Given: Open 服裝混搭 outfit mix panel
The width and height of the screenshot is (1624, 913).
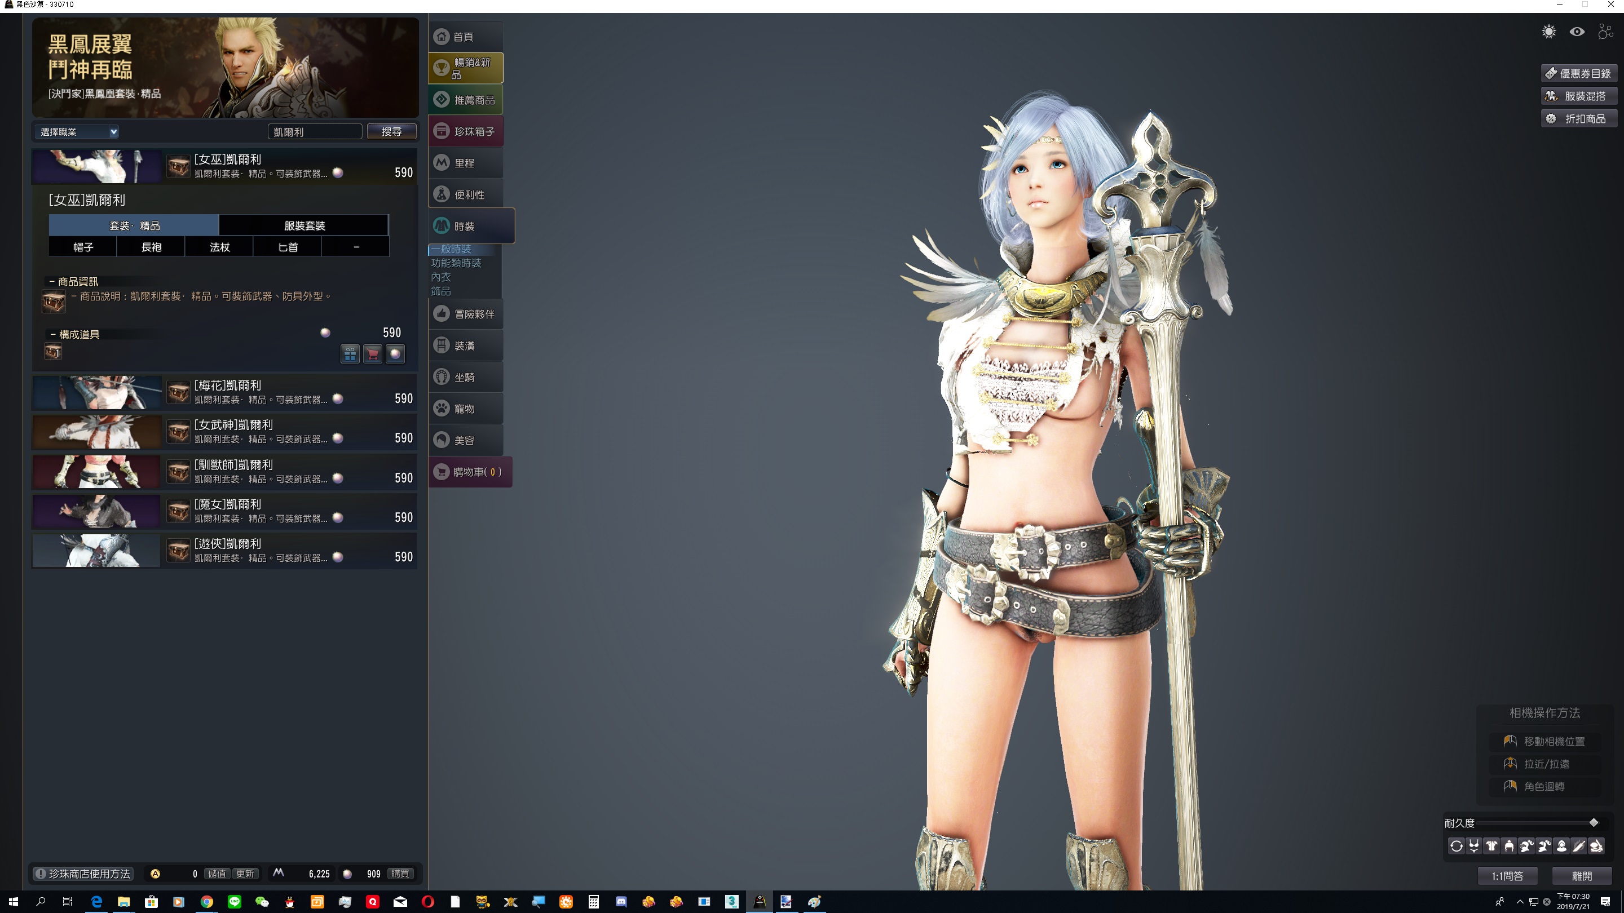Looking at the screenshot, I should tap(1579, 96).
